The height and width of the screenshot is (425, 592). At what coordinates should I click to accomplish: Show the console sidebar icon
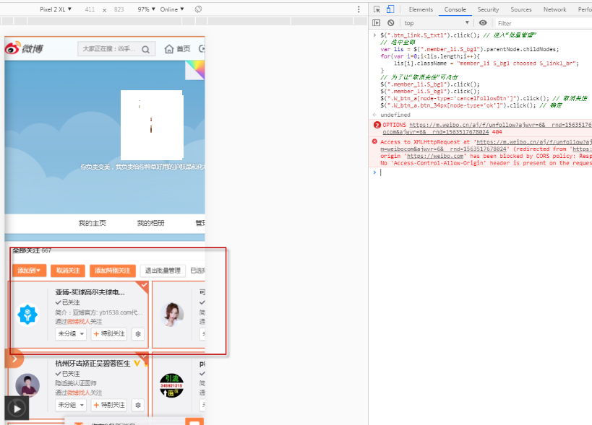coord(377,23)
